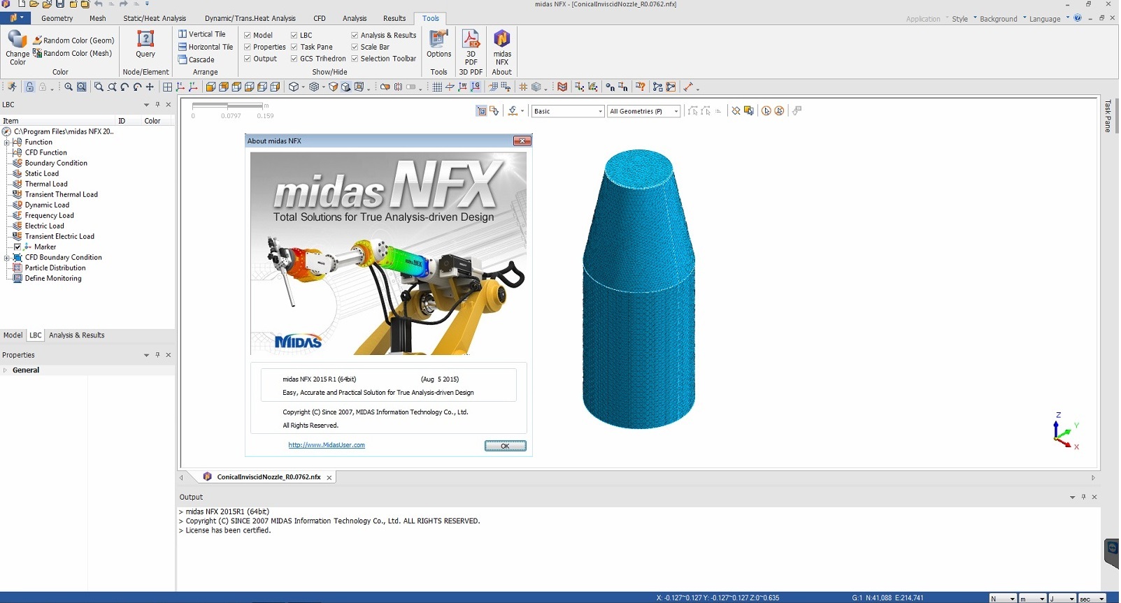1121x603 pixels.
Task: Click the pan (cross arrows) view tool
Action: pos(150,87)
